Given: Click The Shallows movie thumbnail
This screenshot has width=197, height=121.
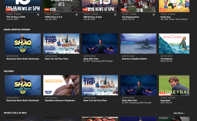Looking at the screenshot, I should (x=174, y=44).
